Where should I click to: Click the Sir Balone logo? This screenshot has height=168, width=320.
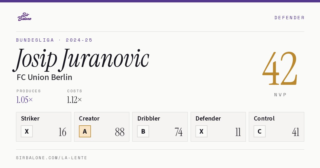tap(25, 17)
